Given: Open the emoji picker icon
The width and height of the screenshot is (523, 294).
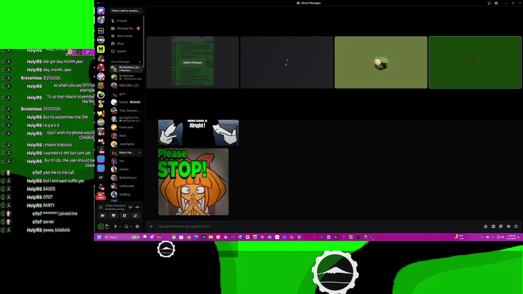Looking at the screenshot, I should tap(508, 227).
